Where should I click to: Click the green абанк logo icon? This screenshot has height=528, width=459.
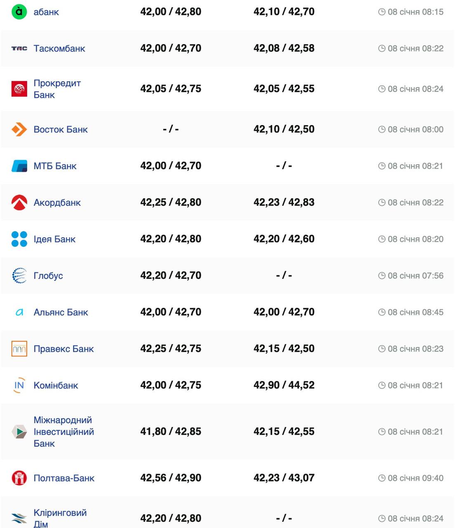19,12
